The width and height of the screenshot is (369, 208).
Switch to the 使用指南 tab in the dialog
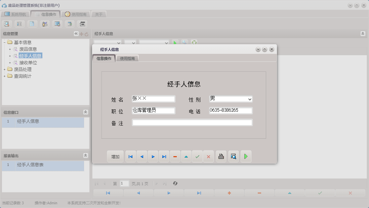click(x=128, y=58)
